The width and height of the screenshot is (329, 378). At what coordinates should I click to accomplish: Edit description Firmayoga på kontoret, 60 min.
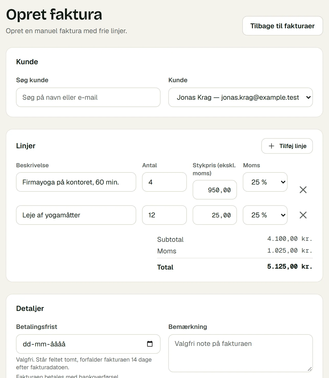pos(76,182)
